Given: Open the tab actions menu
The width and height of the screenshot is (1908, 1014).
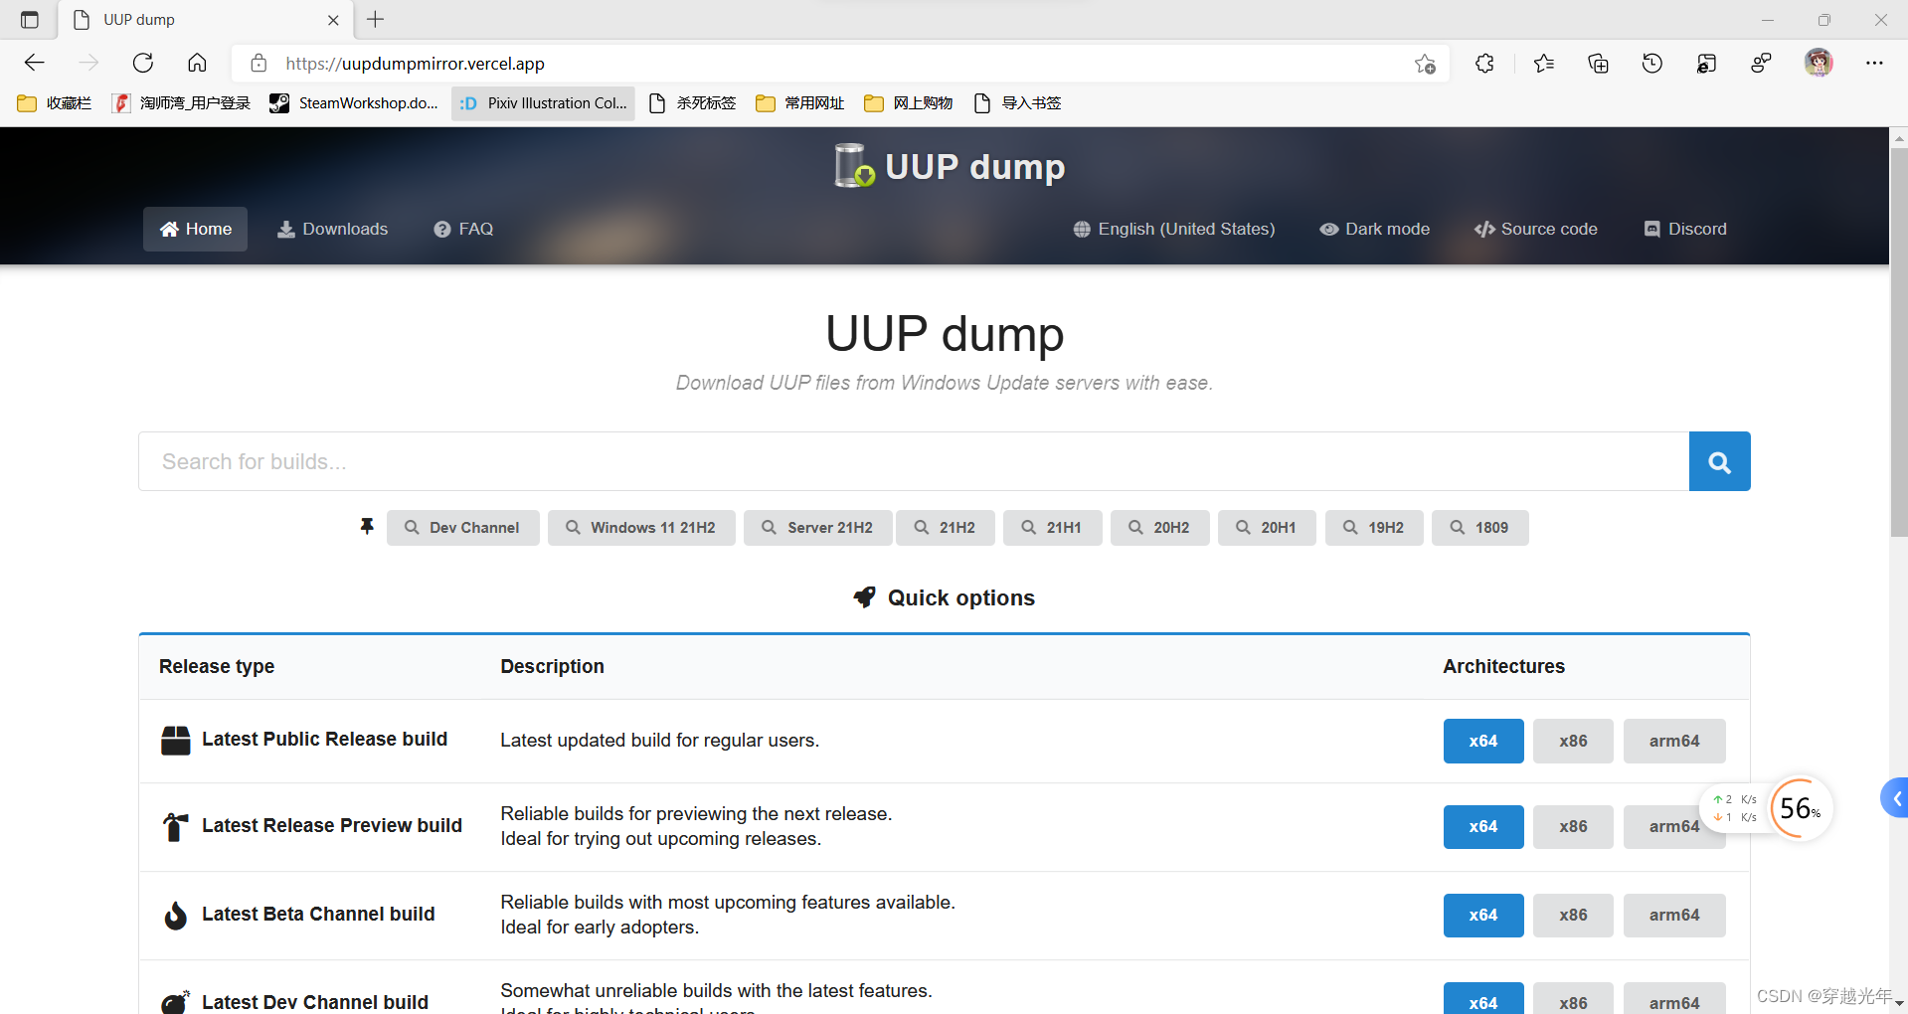Looking at the screenshot, I should click(30, 20).
